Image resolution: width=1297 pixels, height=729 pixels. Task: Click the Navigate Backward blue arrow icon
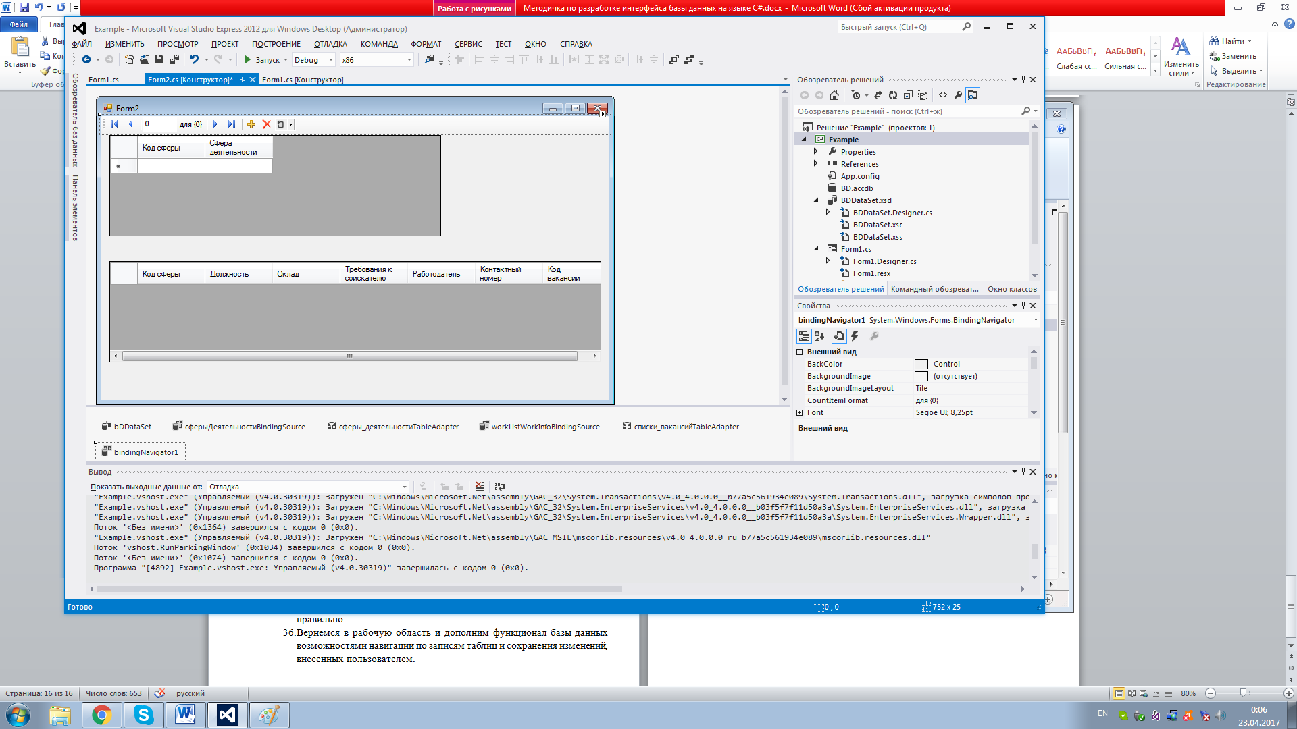click(x=86, y=60)
